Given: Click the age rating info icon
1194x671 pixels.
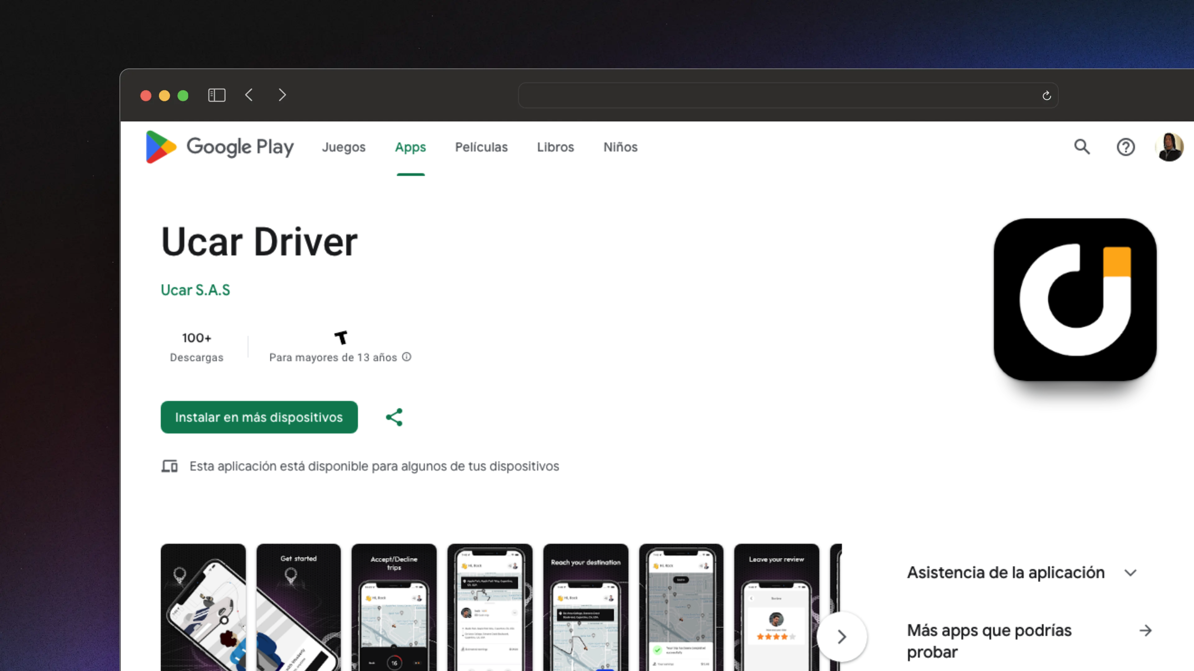Looking at the screenshot, I should pos(406,357).
